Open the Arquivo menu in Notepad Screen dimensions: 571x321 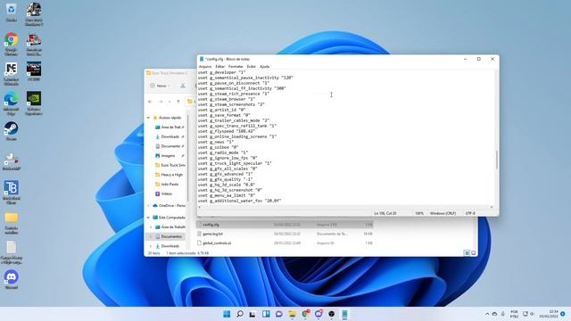pyautogui.click(x=204, y=67)
